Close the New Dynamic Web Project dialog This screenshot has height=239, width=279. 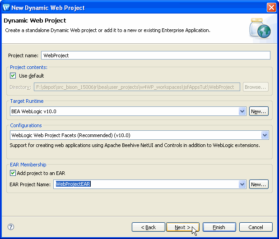[271, 7]
